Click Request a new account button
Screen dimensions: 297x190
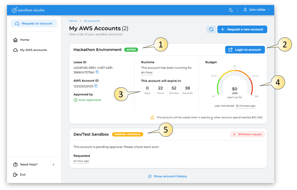point(242,30)
